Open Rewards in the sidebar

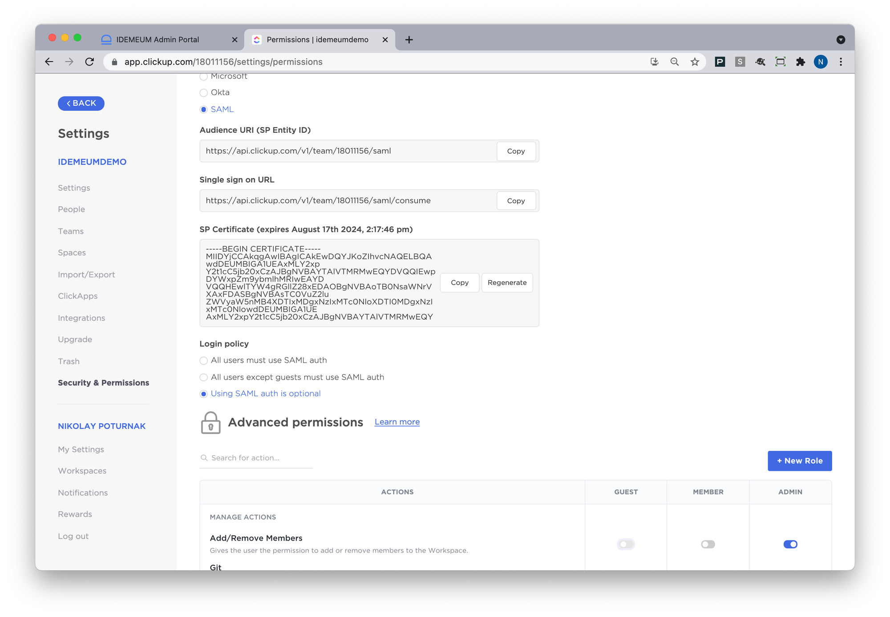click(x=75, y=514)
